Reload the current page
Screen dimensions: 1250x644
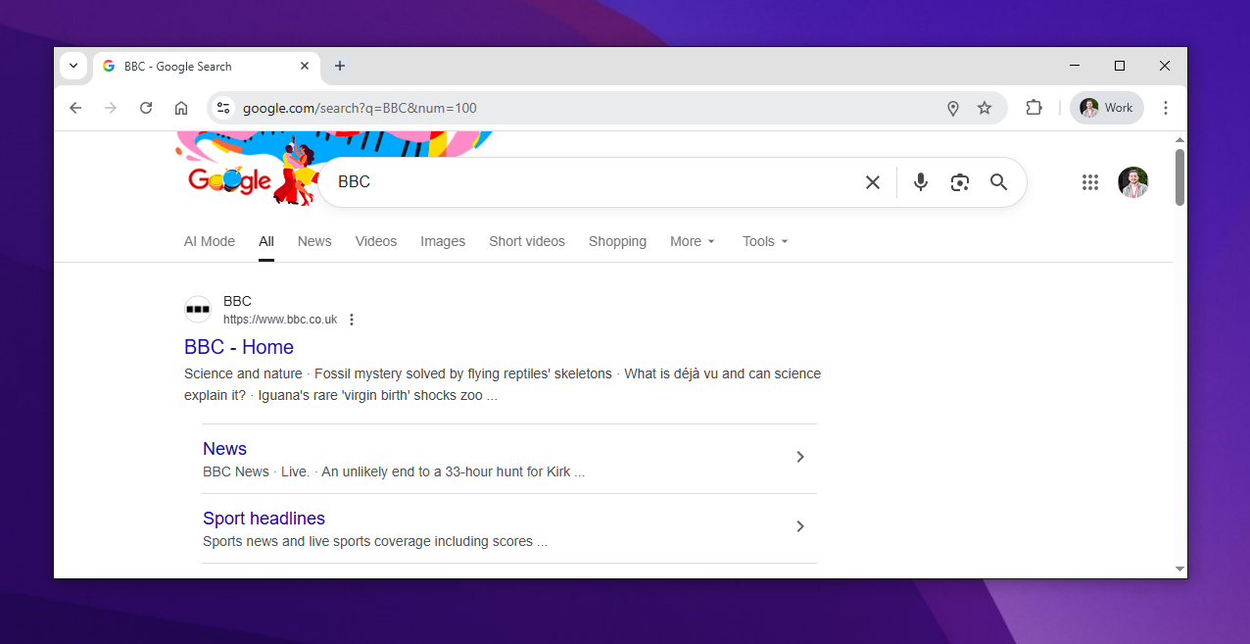pyautogui.click(x=146, y=108)
